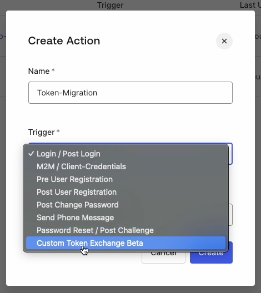Click the Last U… column header

pyautogui.click(x=250, y=5)
